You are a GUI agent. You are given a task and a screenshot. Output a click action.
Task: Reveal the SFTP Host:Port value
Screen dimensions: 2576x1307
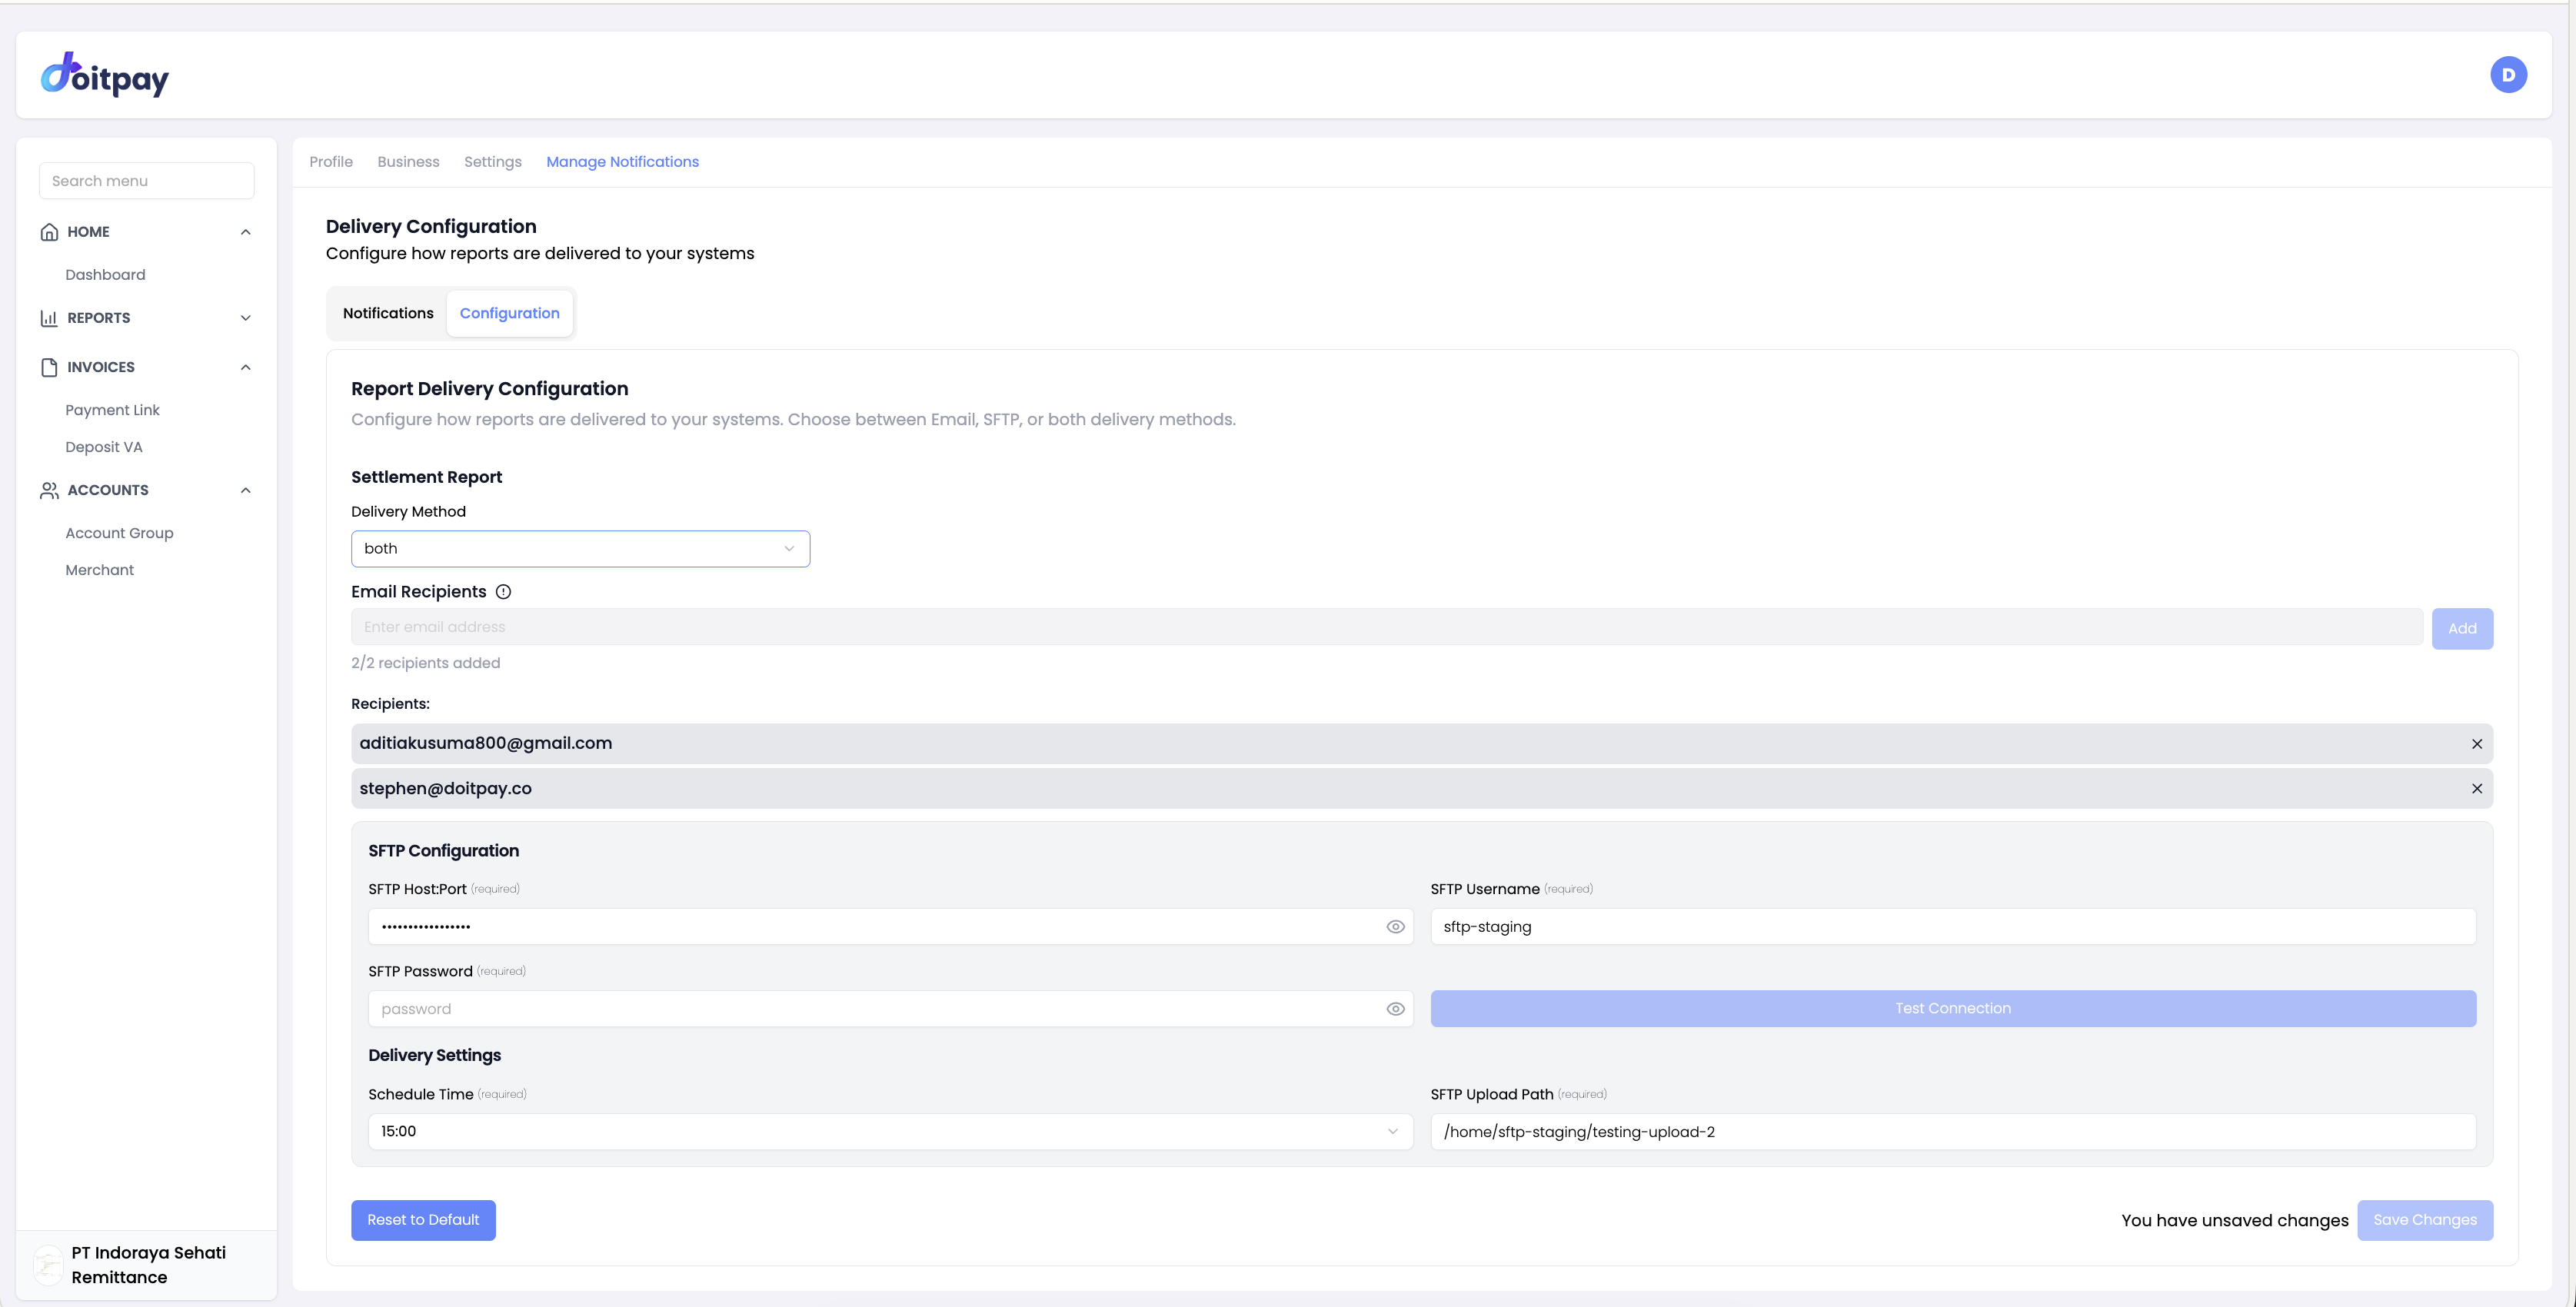click(1396, 927)
